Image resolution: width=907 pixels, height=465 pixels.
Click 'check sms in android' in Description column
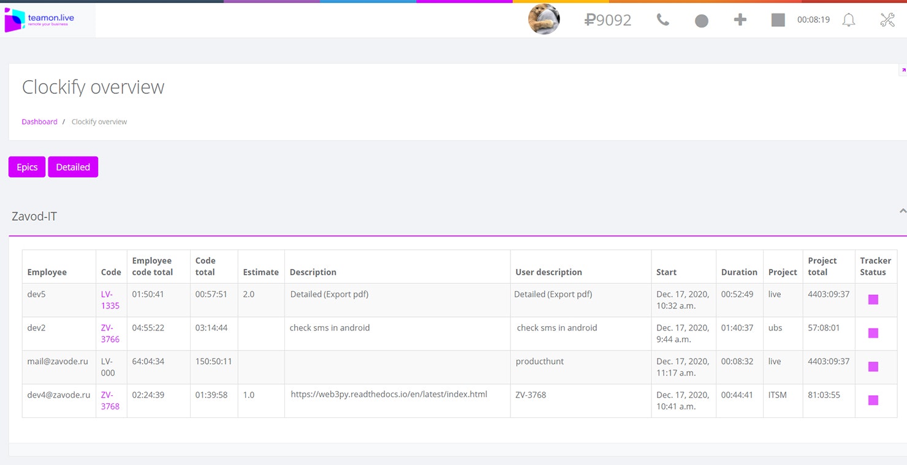pos(330,328)
